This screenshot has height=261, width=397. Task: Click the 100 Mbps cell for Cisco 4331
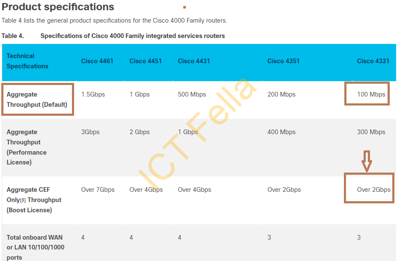coord(371,94)
